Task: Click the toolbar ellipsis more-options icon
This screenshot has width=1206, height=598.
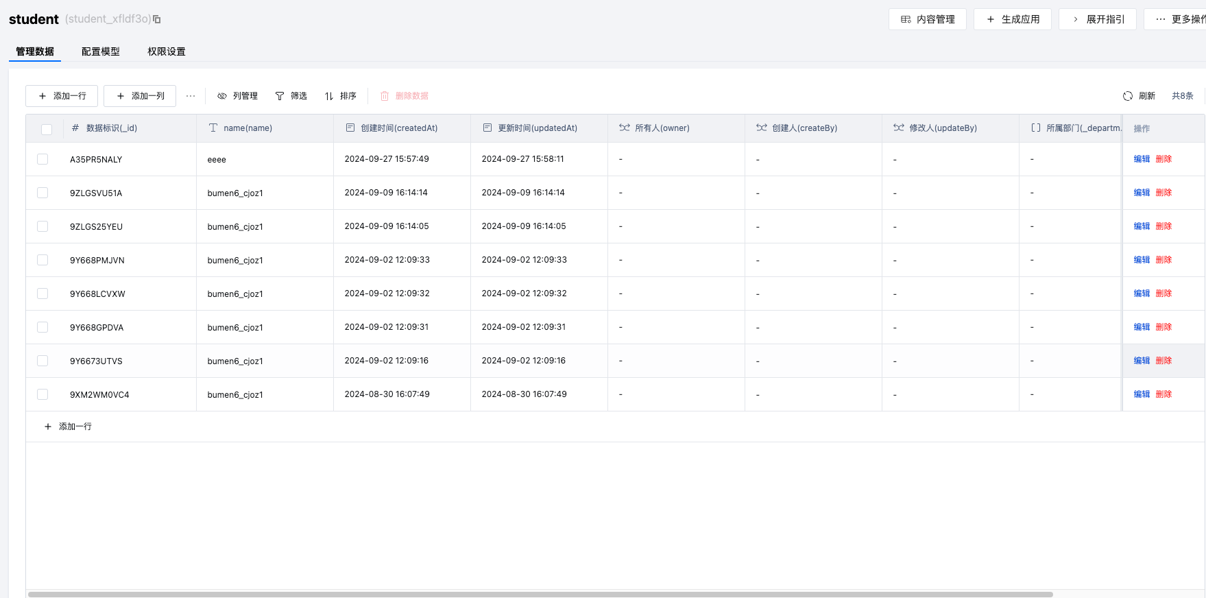Action: click(x=191, y=96)
